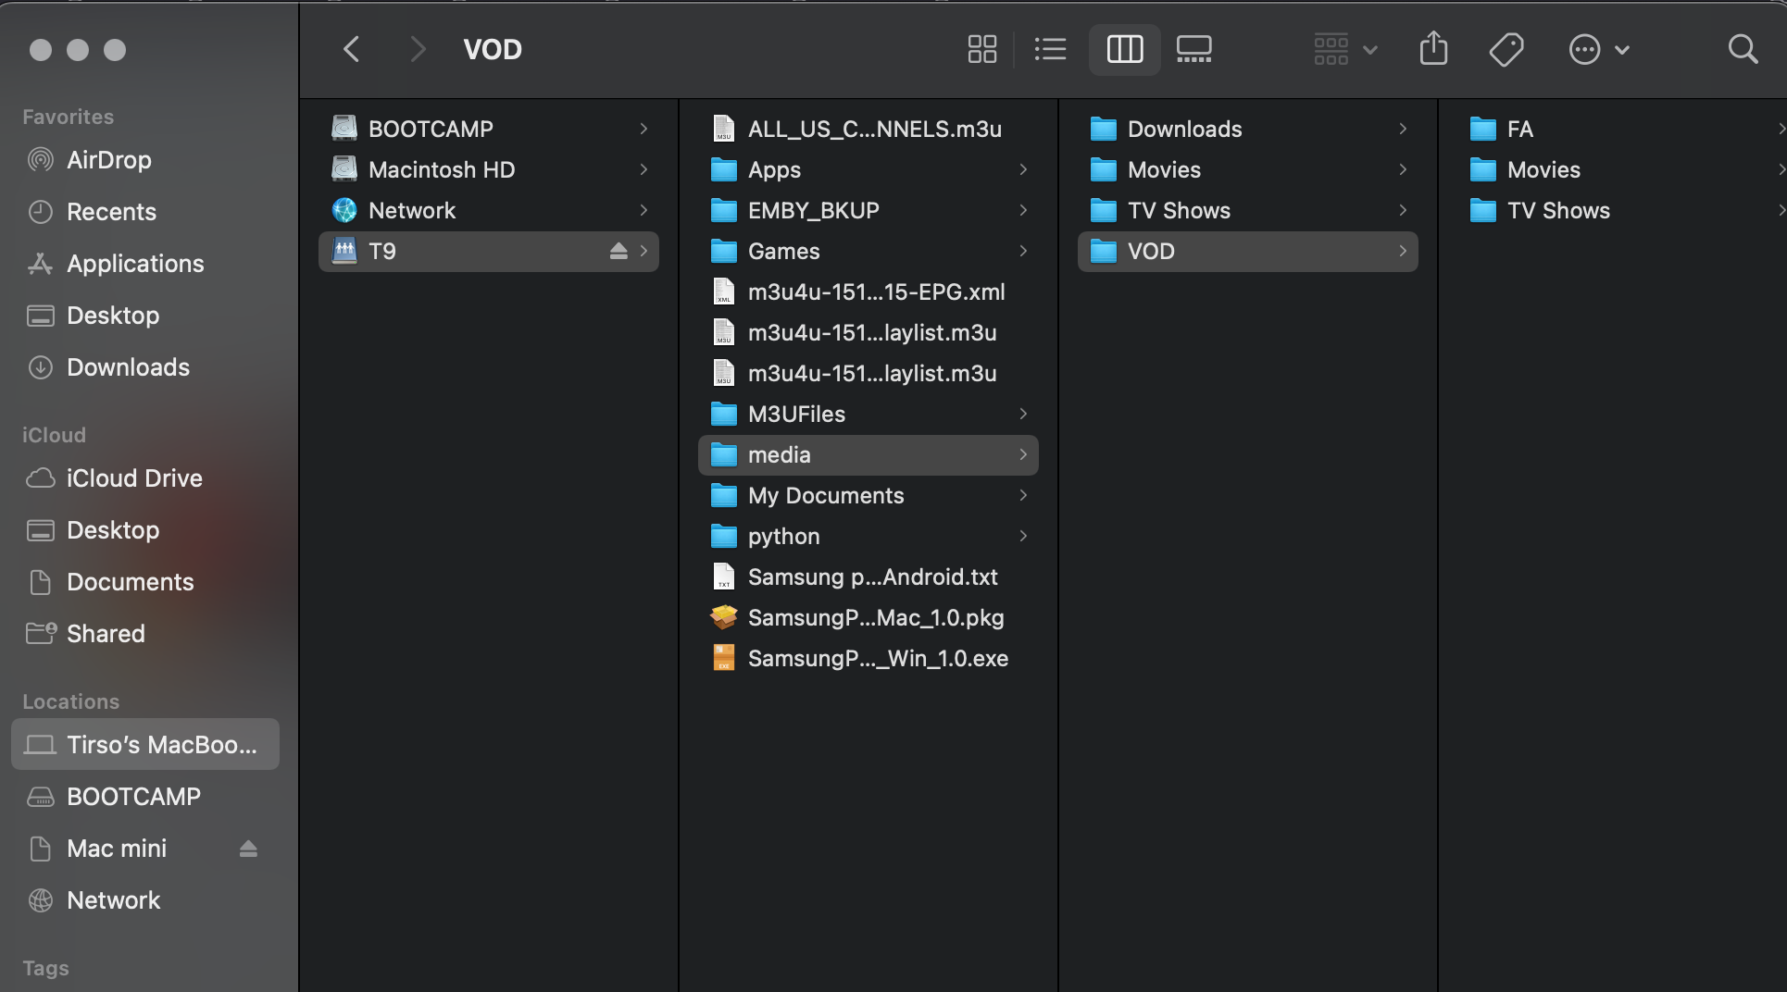Open Movies folder in media column
1787x992 pixels.
click(1248, 169)
